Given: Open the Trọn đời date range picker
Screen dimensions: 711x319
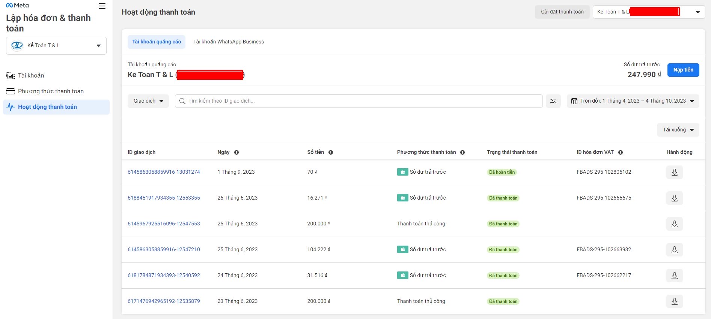Looking at the screenshot, I should pos(633,101).
